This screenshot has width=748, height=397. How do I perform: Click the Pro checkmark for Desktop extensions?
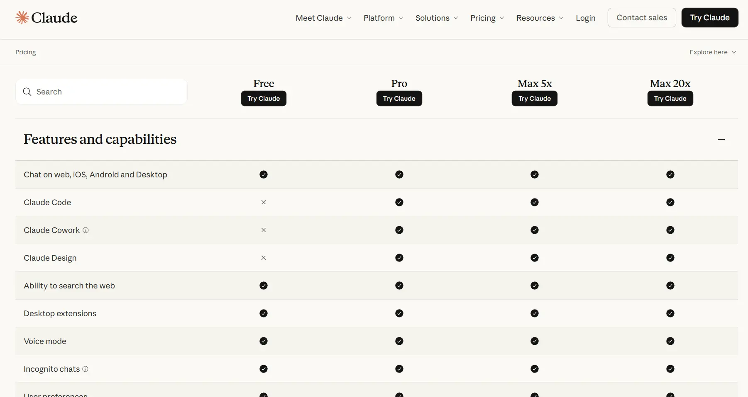399,313
